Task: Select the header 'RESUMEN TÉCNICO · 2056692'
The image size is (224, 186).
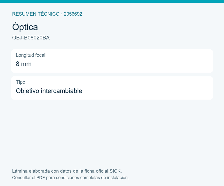Action: [x=47, y=14]
